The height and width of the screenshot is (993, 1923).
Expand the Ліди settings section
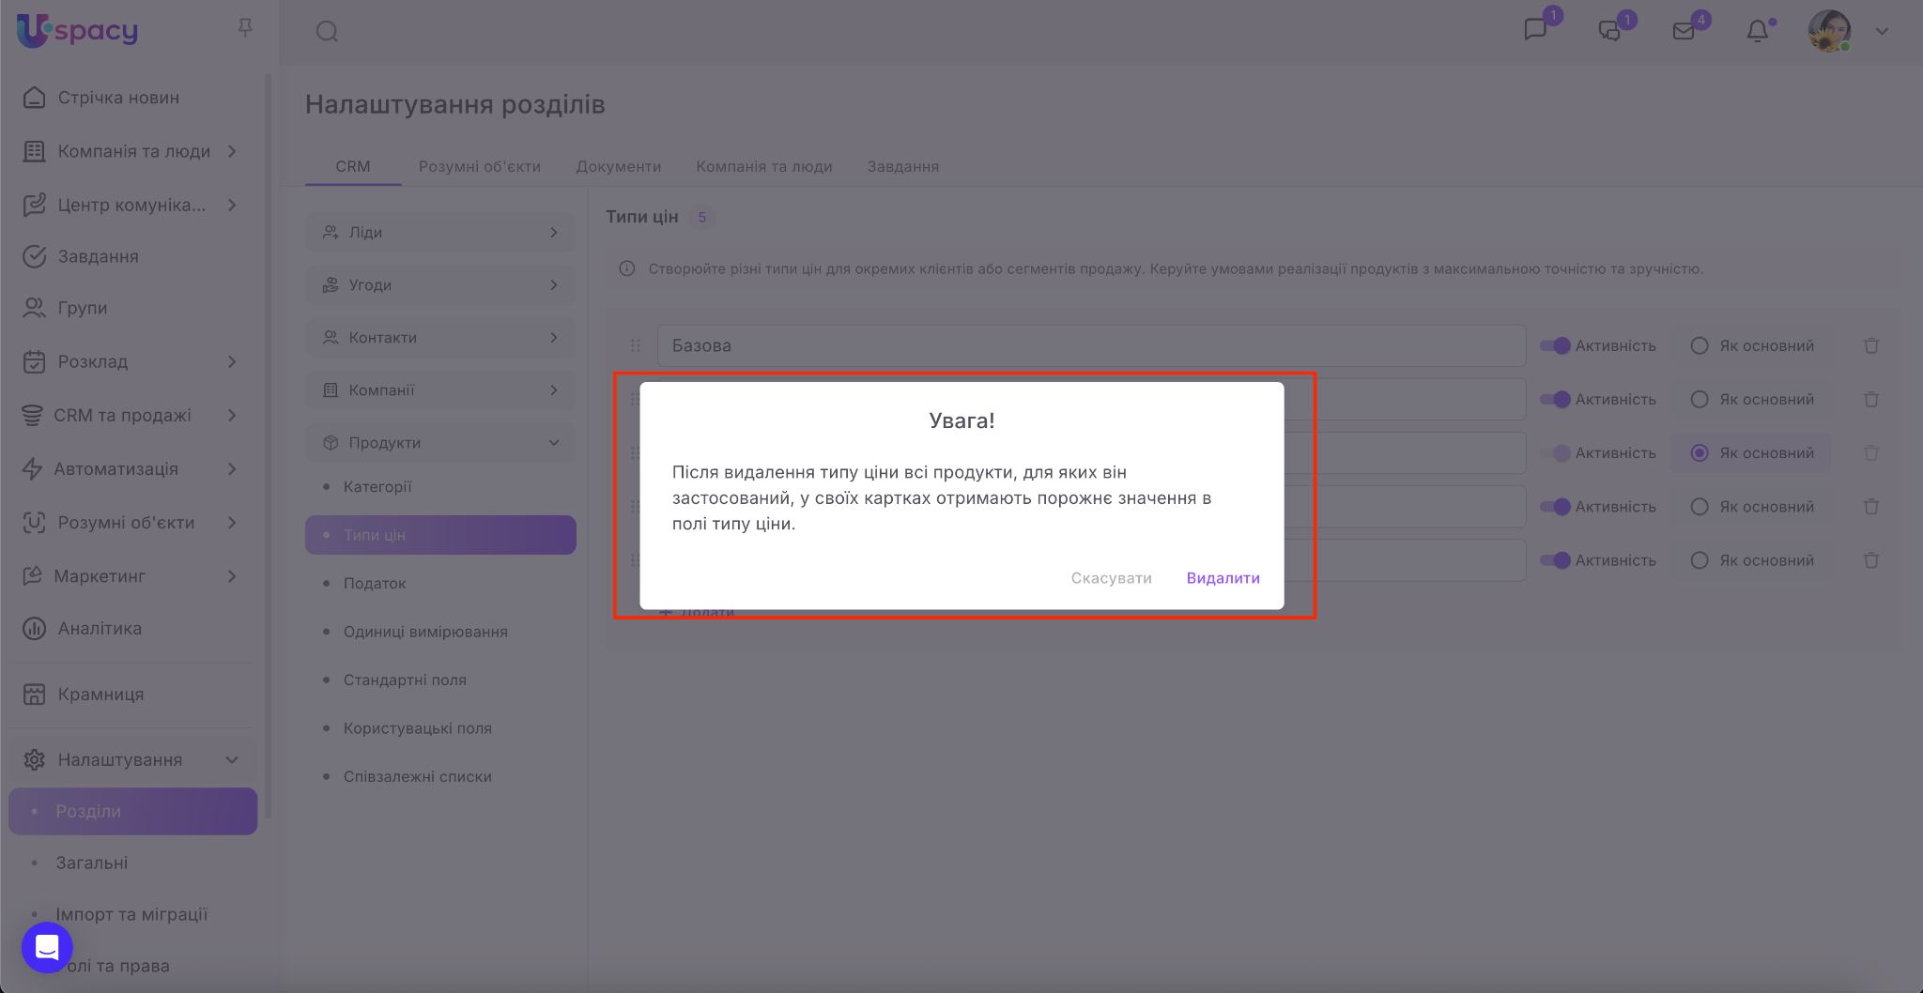pyautogui.click(x=440, y=233)
